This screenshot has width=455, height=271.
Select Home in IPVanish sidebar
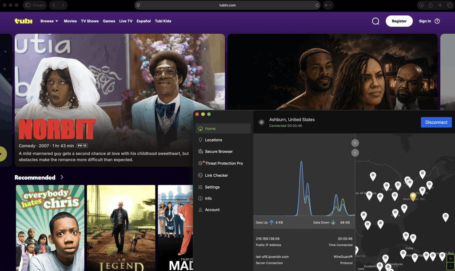point(223,129)
